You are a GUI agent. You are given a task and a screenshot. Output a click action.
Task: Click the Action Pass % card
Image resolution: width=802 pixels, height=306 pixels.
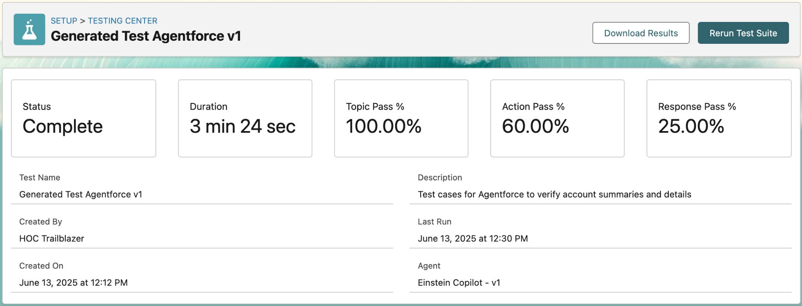tap(557, 117)
